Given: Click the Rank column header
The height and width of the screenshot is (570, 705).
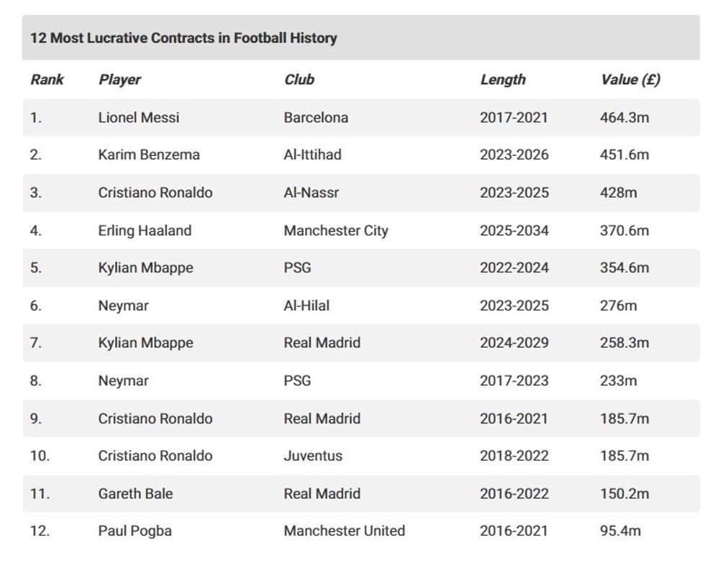Looking at the screenshot, I should 47,80.
